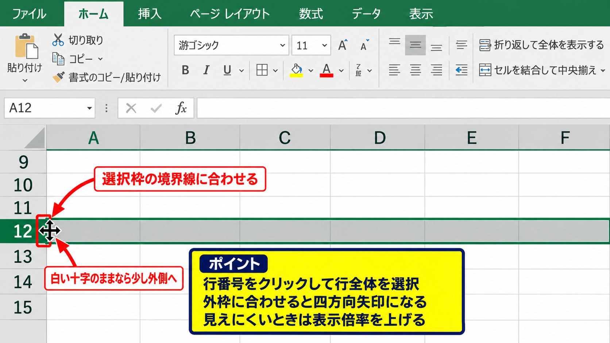
Task: Open the fill color dropdown arrow
Action: point(311,70)
